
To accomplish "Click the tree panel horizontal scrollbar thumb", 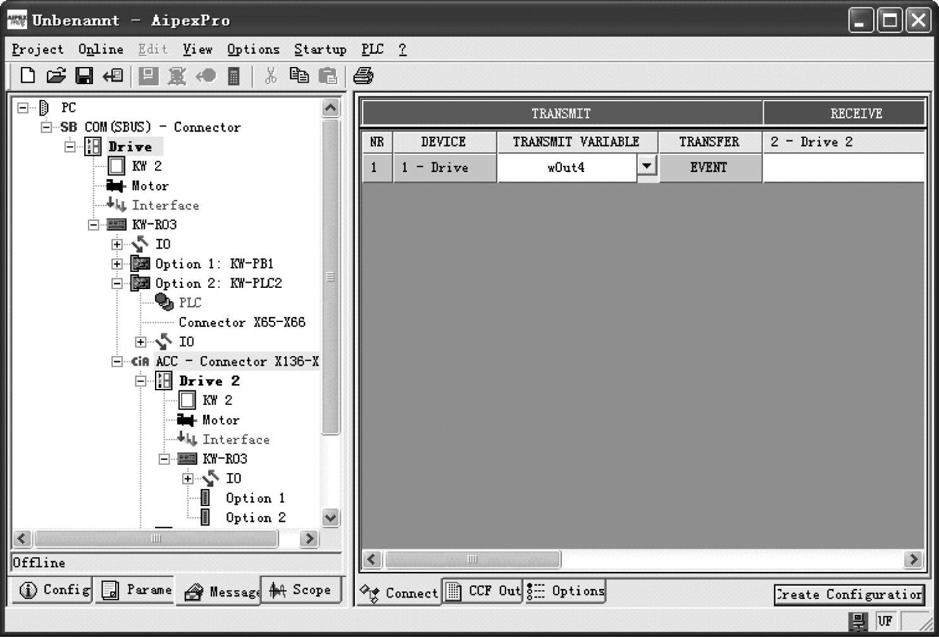I will pos(156,538).
